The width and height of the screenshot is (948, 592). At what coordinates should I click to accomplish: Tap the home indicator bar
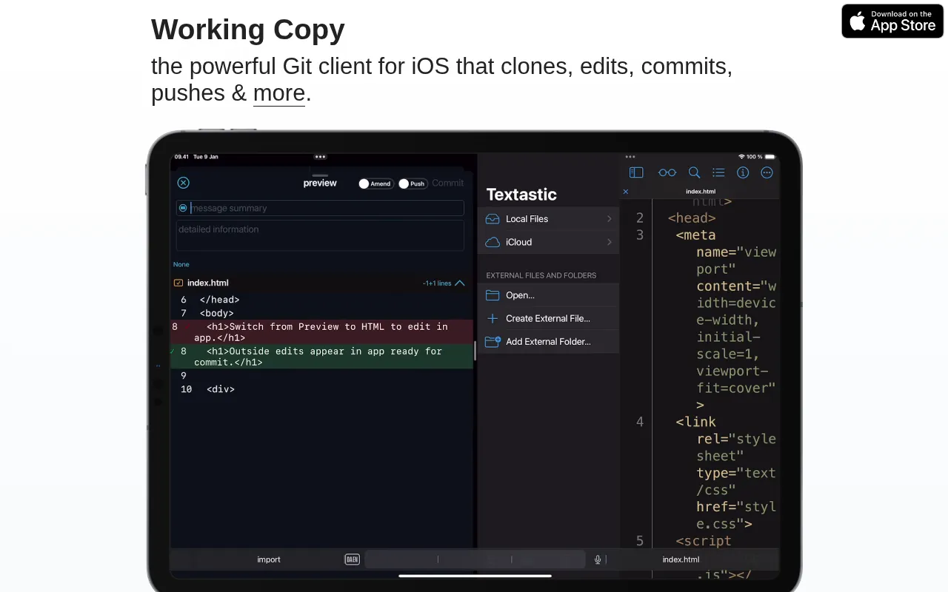point(475,576)
